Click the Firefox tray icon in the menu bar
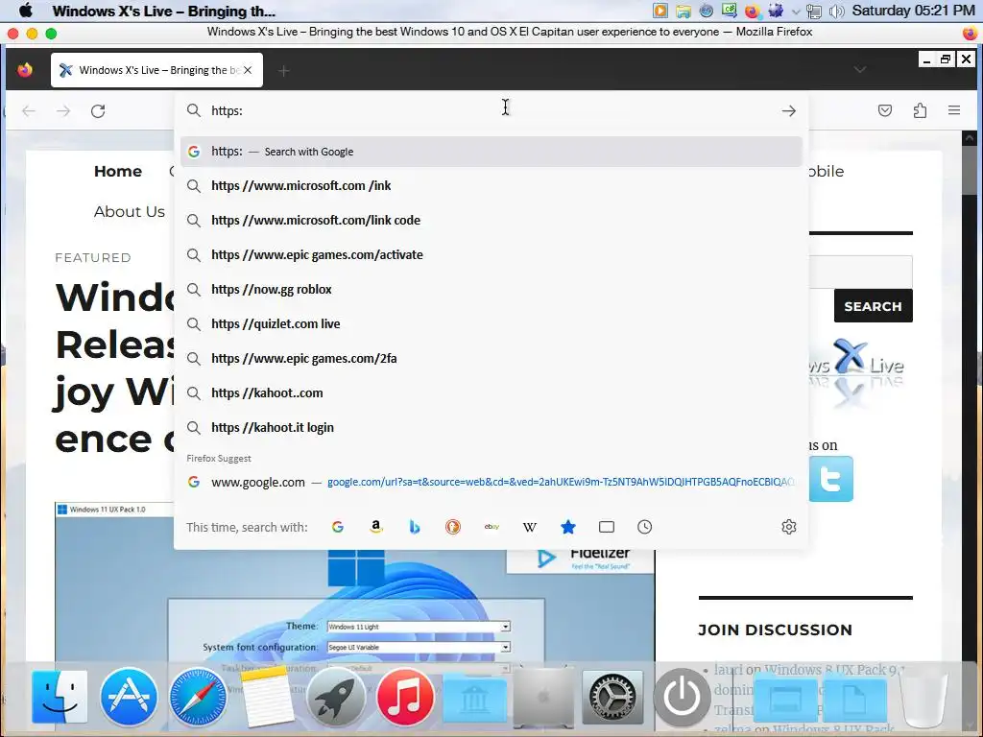This screenshot has width=983, height=737. pos(752,11)
